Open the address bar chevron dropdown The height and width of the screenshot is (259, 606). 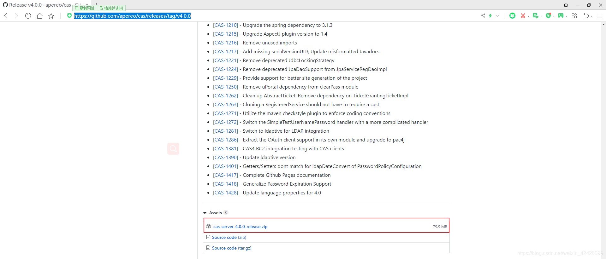point(497,16)
